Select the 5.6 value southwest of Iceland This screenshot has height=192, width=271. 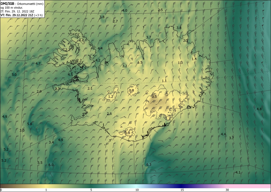(30, 124)
